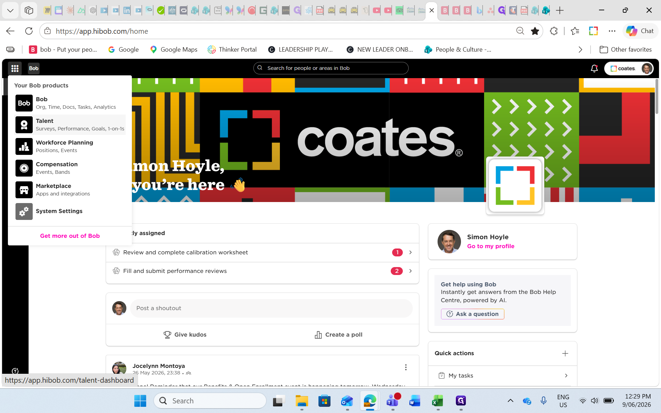Search for people or areas in Bob

[x=331, y=68]
